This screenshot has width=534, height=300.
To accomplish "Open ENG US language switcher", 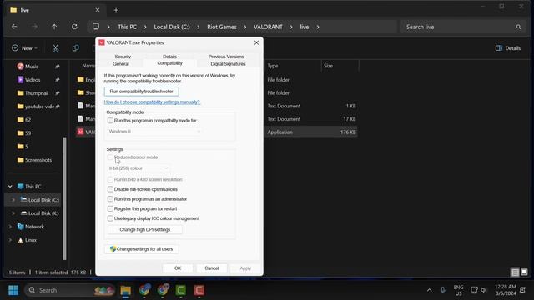I will [458, 290].
